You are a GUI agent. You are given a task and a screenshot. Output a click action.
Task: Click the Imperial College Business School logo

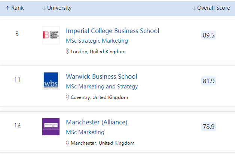(x=51, y=35)
